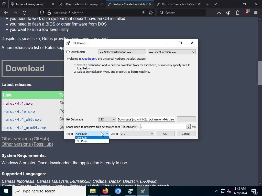The image size is (262, 196).
Task: Open the notification center icon
Action: coord(254,191)
